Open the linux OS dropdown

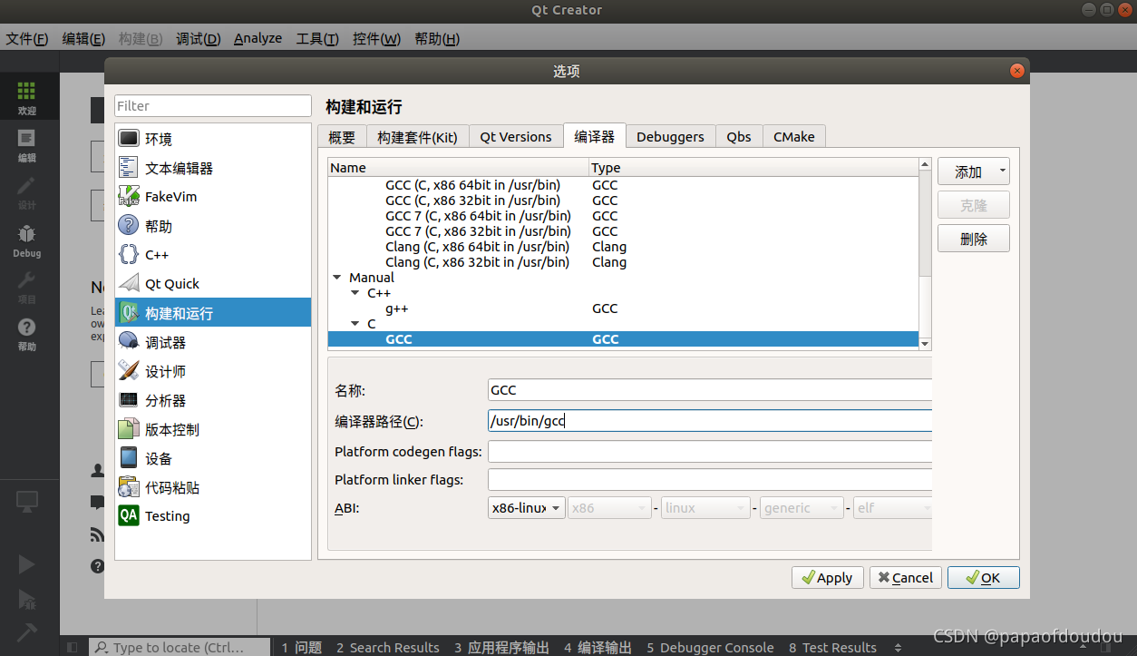point(705,508)
